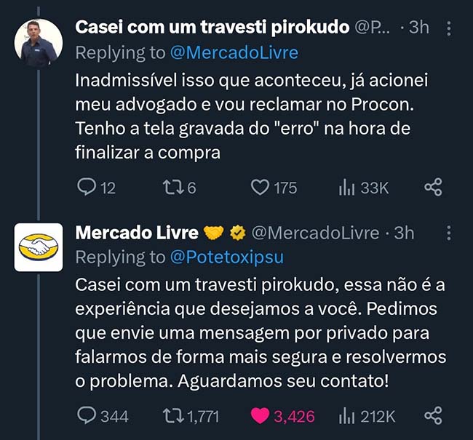473x440 pixels.
Task: Open more options for Mercado Livre tweet
Action: [448, 233]
